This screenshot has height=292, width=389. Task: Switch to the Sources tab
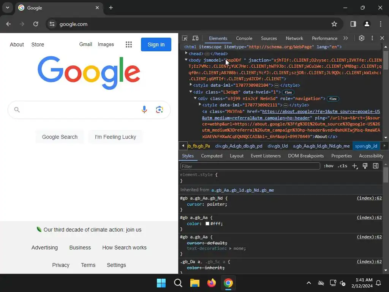[x=269, y=38]
